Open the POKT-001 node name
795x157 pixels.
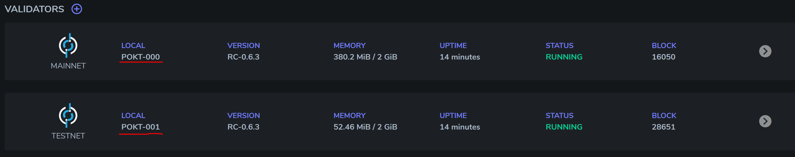[140, 127]
